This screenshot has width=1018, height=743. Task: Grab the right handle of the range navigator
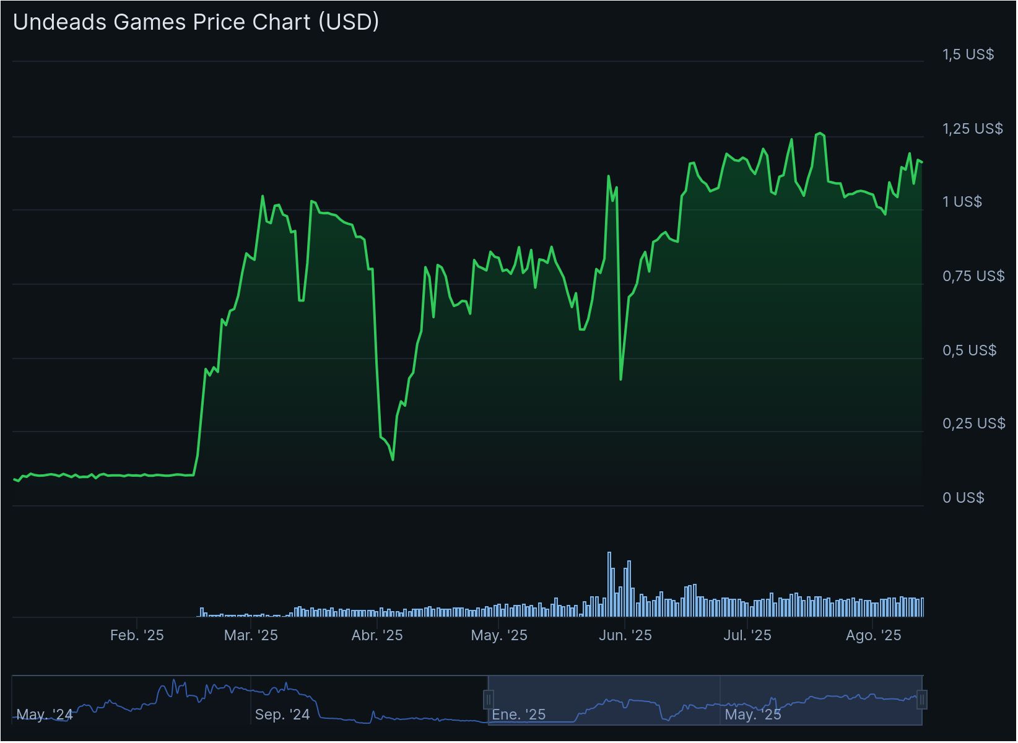[923, 700]
